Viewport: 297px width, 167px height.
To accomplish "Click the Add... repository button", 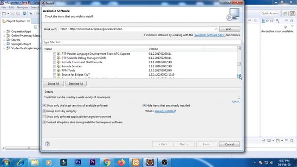I will coord(230,29).
